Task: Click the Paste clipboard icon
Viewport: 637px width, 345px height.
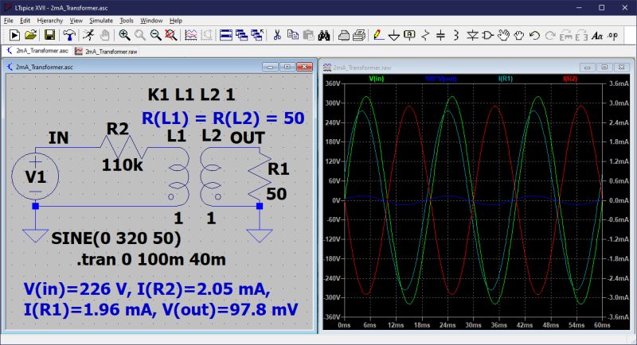Action: click(x=308, y=35)
